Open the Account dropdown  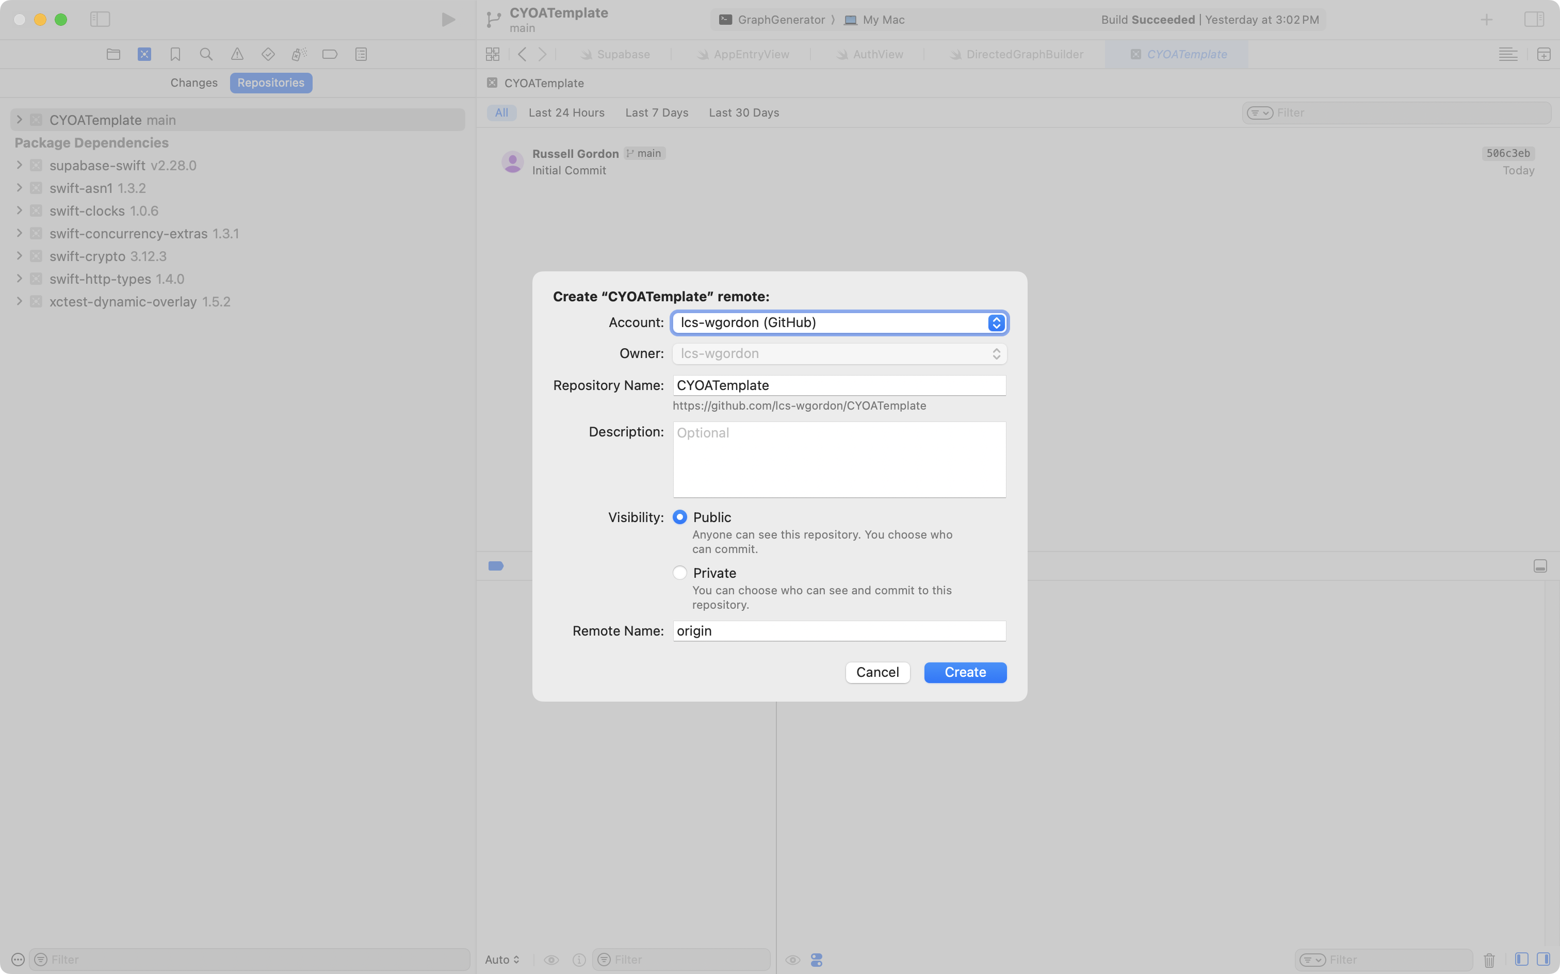(839, 323)
